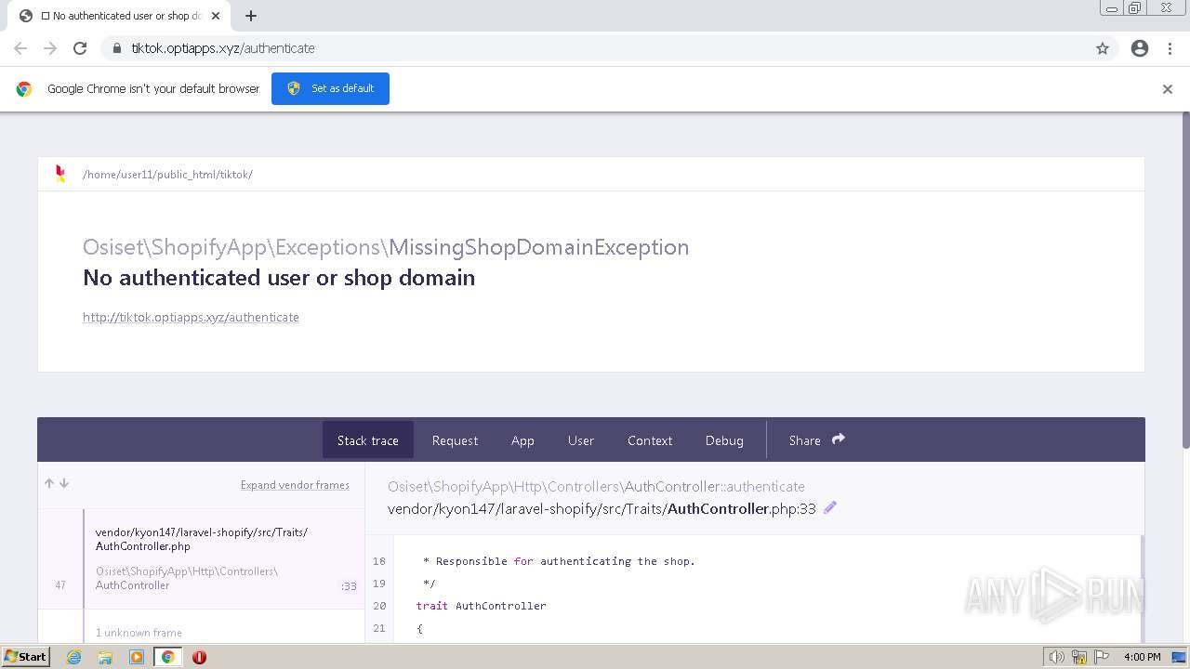Select the Stack trace tab
Viewport: 1190px width, 669px height.
368,440
